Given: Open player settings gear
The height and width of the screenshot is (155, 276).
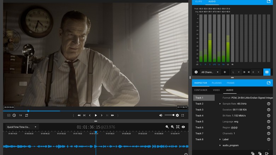Looking at the screenshot, I should (177, 115).
